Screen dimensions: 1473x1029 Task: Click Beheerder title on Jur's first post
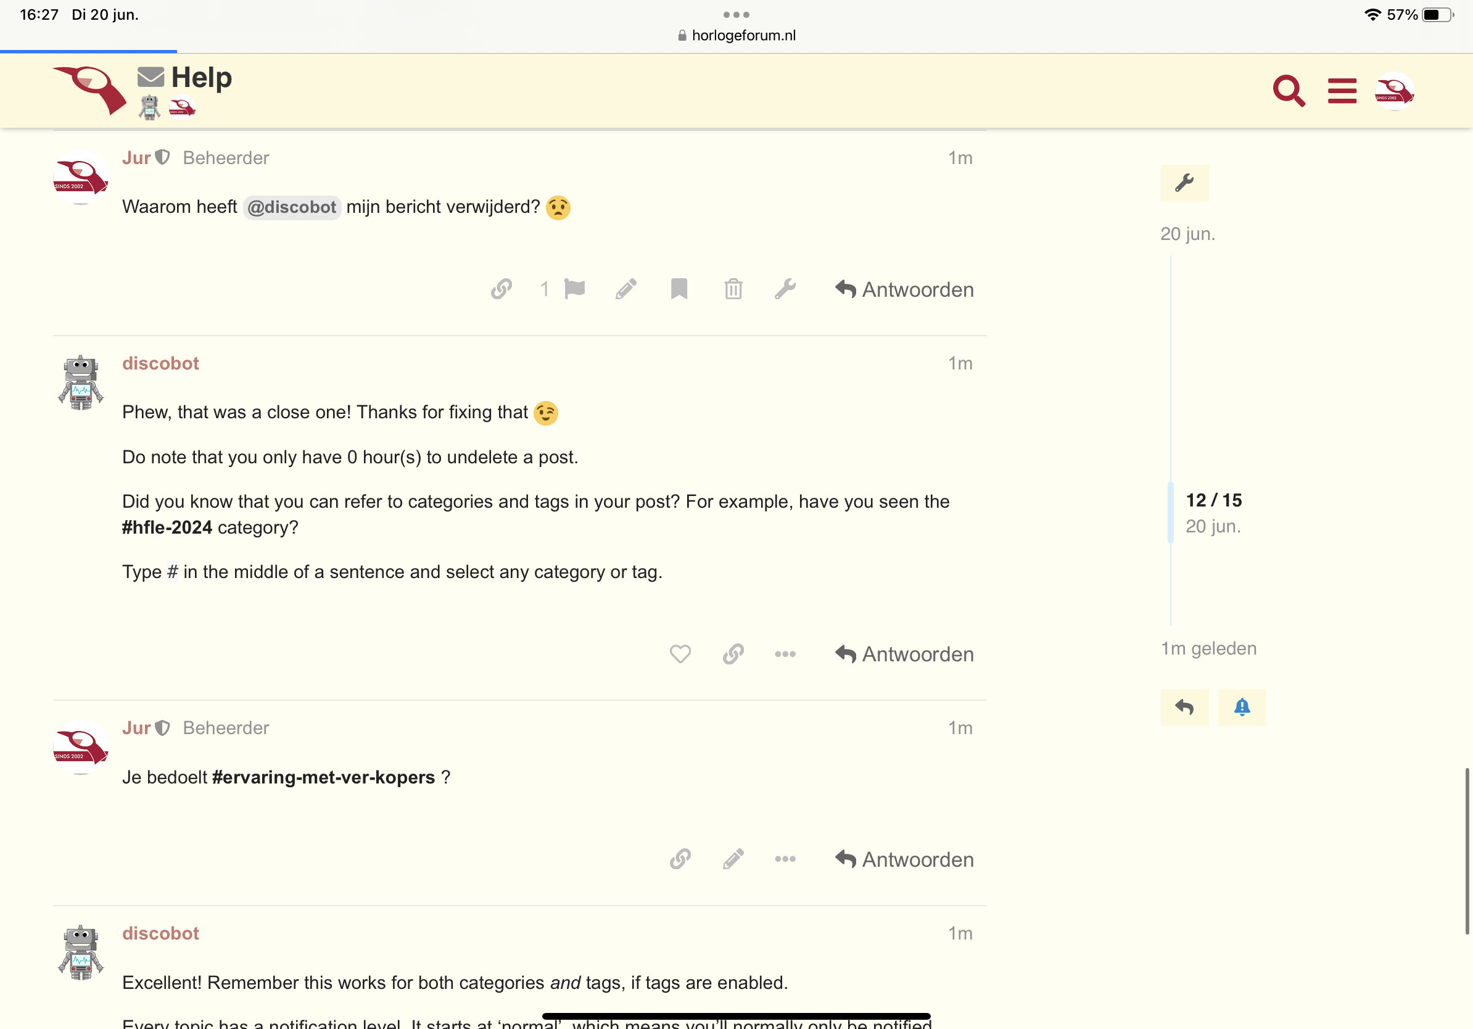[x=226, y=158]
